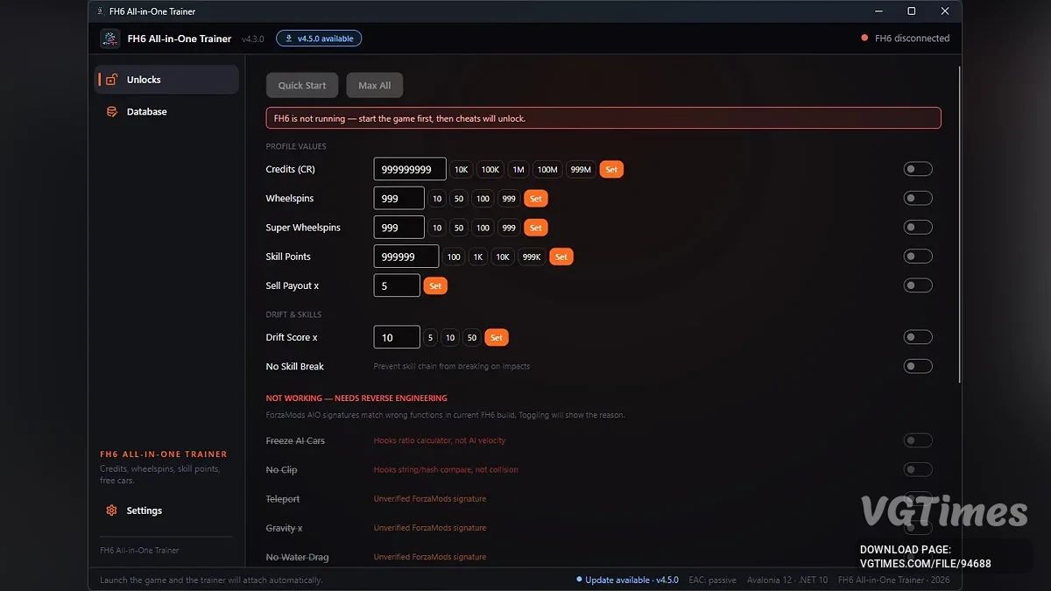The height and width of the screenshot is (591, 1051).
Task: Choose the 10K preset for Skill Points
Action: tap(503, 257)
